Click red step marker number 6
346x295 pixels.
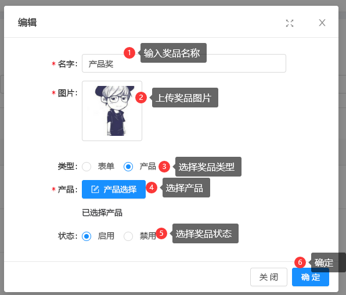tap(300, 262)
